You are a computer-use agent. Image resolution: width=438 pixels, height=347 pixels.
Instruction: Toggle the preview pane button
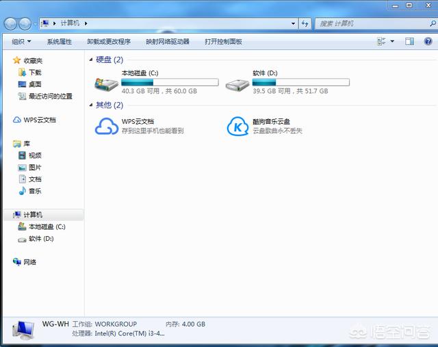pyautogui.click(x=409, y=41)
